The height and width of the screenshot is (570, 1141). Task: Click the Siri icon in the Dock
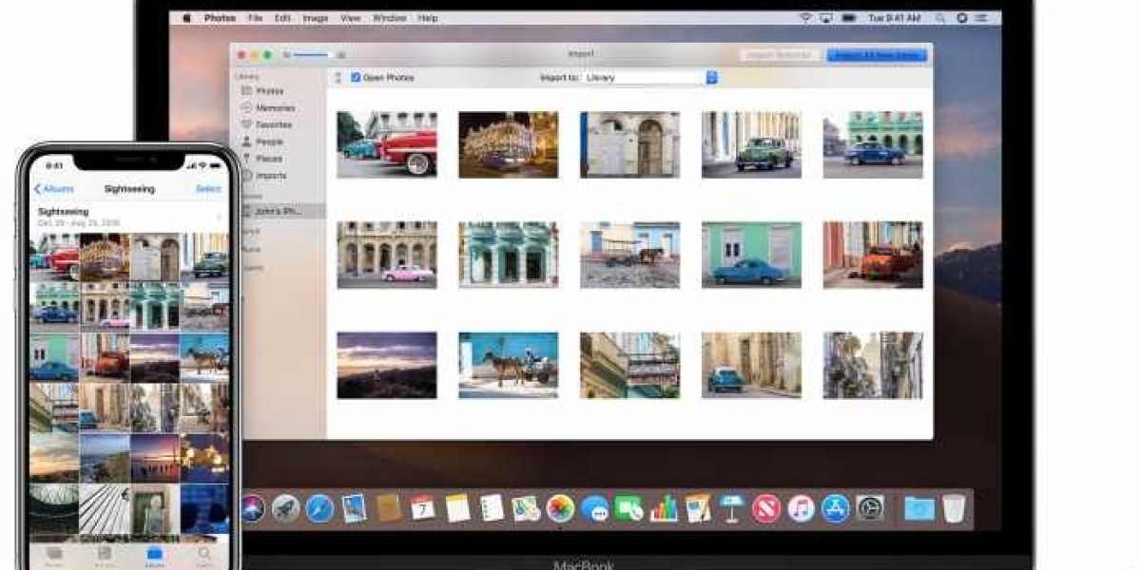tap(252, 508)
